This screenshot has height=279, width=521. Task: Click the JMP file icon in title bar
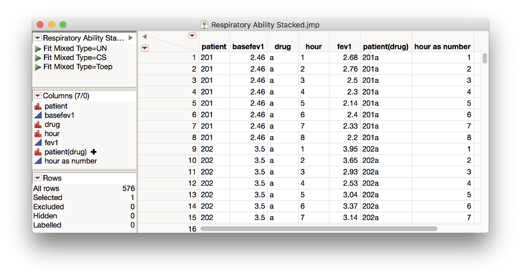204,24
